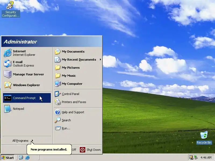Choose Windows Explorer from Start menu
The width and height of the screenshot is (215, 161).
pos(27,85)
